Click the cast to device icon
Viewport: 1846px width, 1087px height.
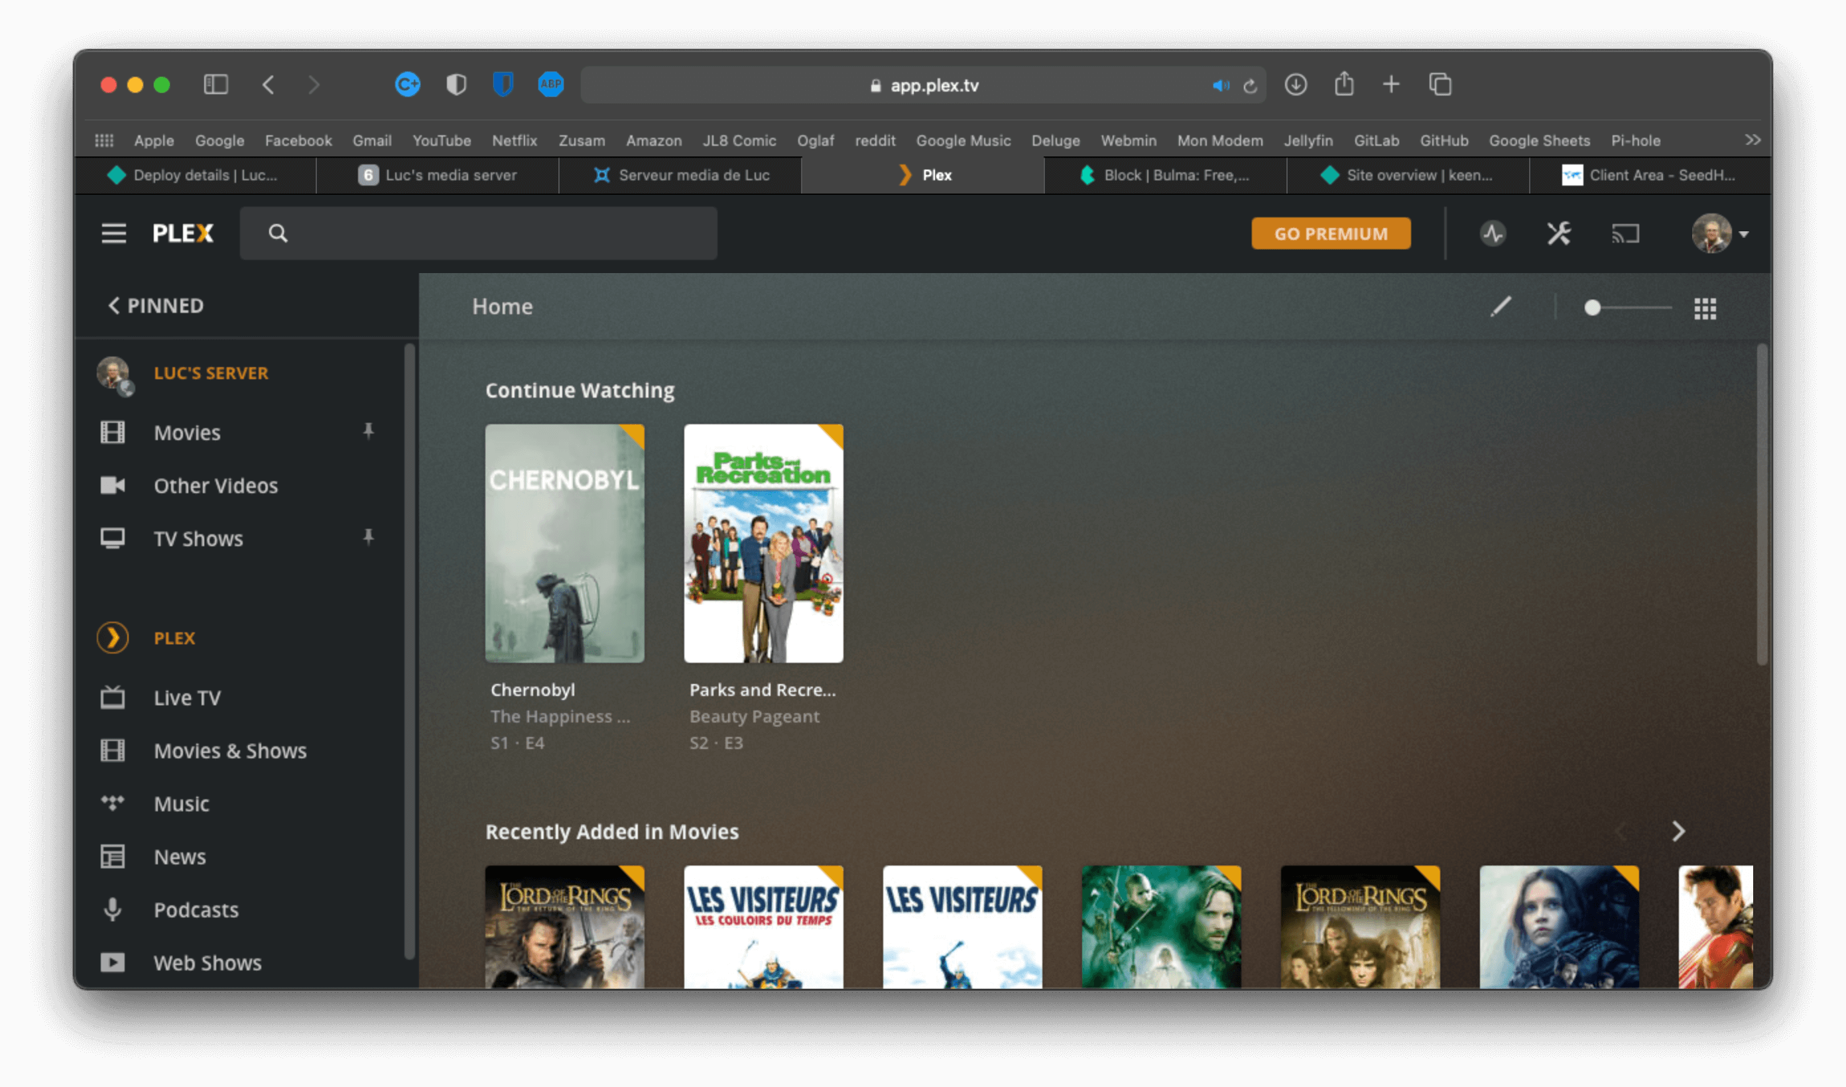[1625, 234]
